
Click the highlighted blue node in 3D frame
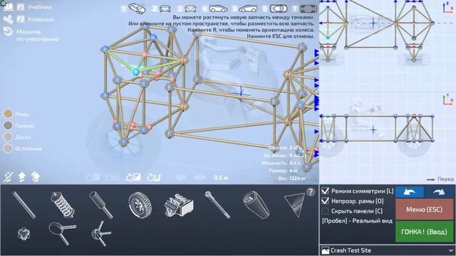[x=135, y=72]
